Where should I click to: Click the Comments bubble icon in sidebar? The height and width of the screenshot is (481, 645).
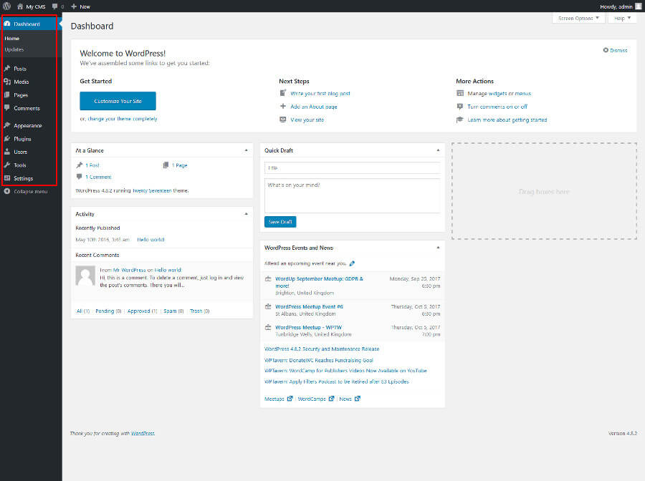(x=7, y=108)
